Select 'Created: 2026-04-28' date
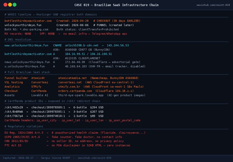 (x=72, y=21)
